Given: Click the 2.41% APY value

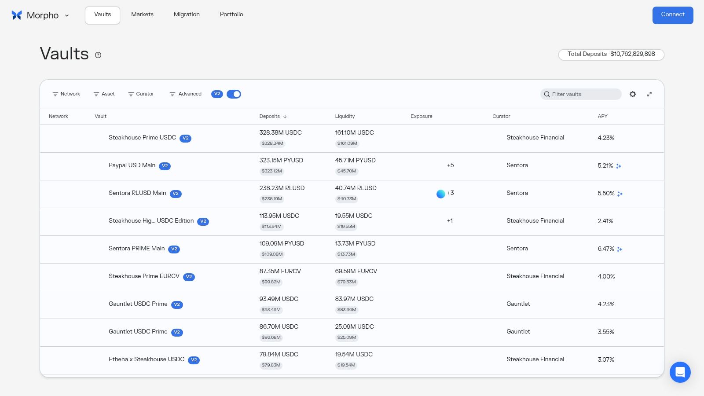Looking at the screenshot, I should pos(605,221).
